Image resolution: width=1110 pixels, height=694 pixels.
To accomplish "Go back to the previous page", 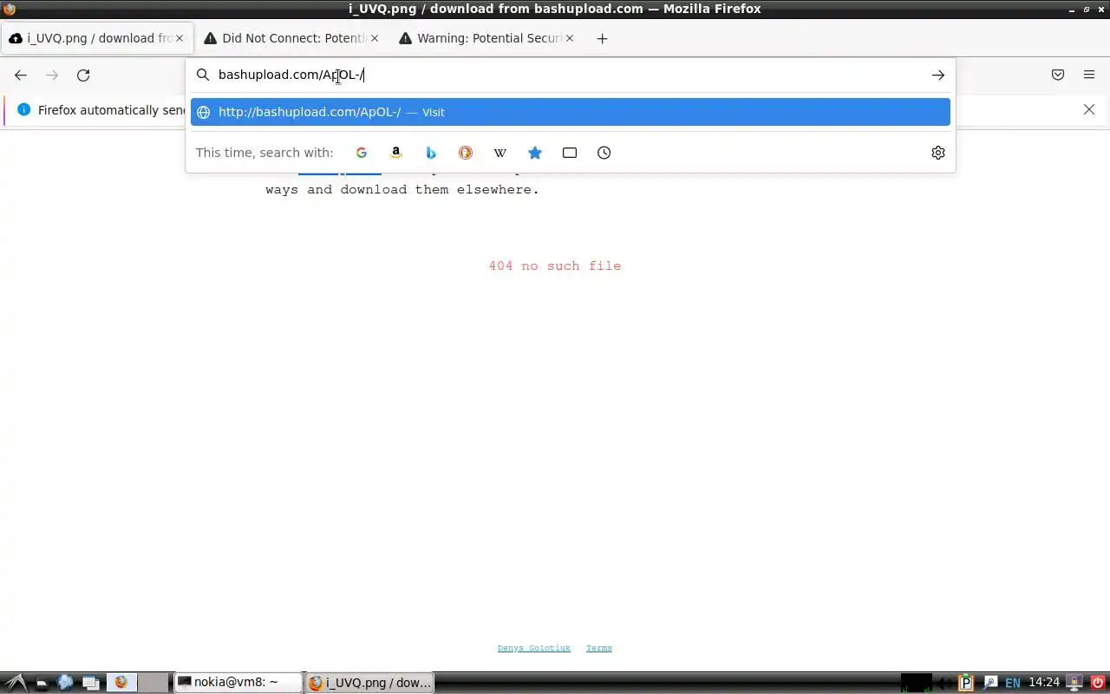I will [x=21, y=75].
